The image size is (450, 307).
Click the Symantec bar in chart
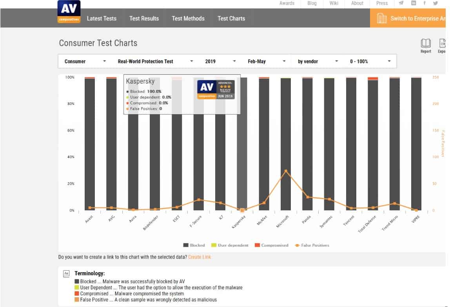[x=329, y=144]
